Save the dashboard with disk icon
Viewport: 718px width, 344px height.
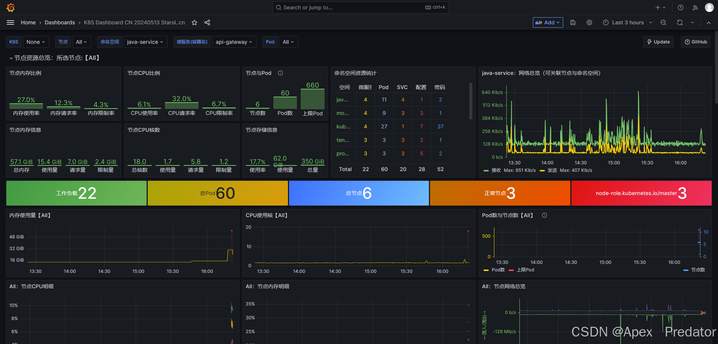coord(573,22)
